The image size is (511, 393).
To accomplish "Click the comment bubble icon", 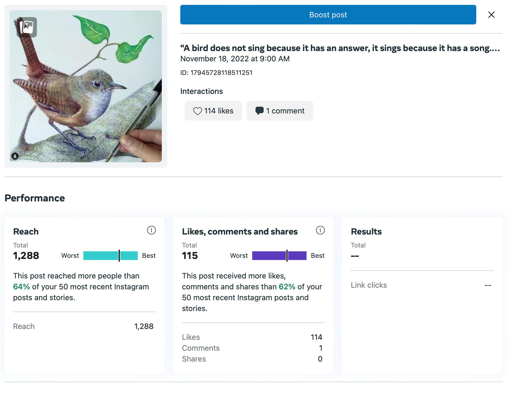I will [259, 111].
